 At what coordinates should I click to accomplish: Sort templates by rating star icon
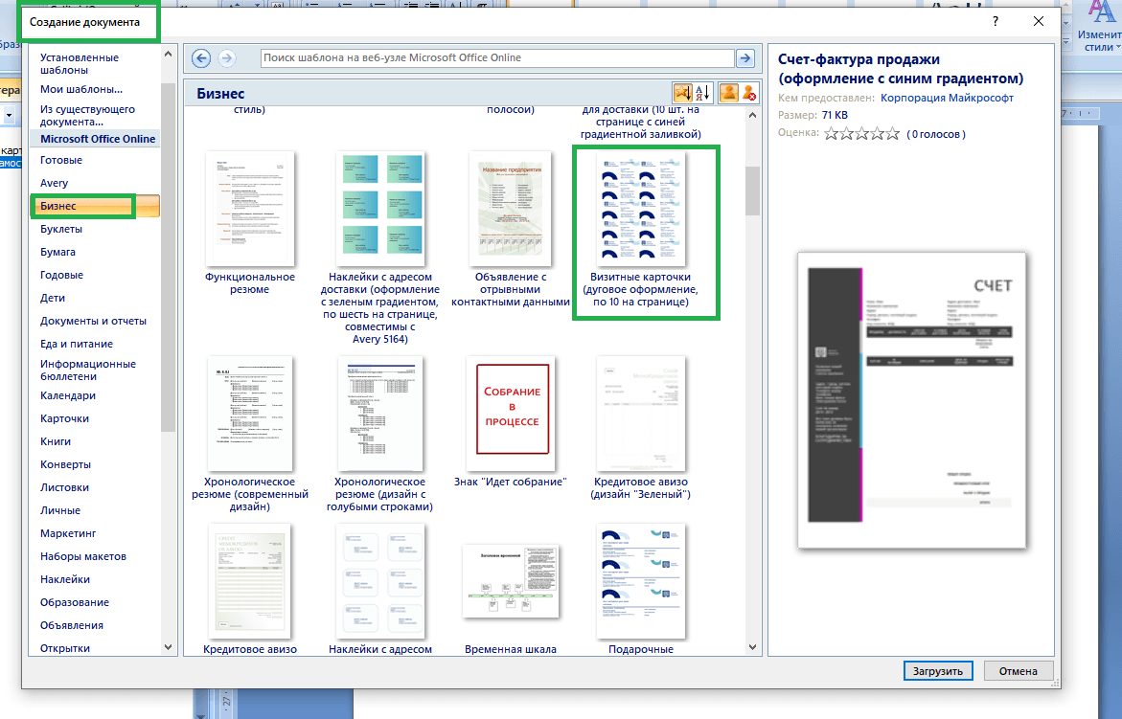point(682,93)
